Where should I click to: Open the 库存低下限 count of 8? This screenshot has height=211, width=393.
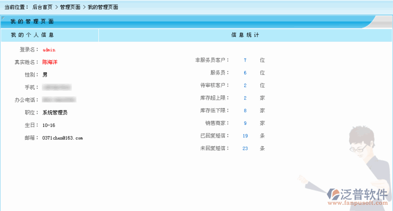coord(245,111)
